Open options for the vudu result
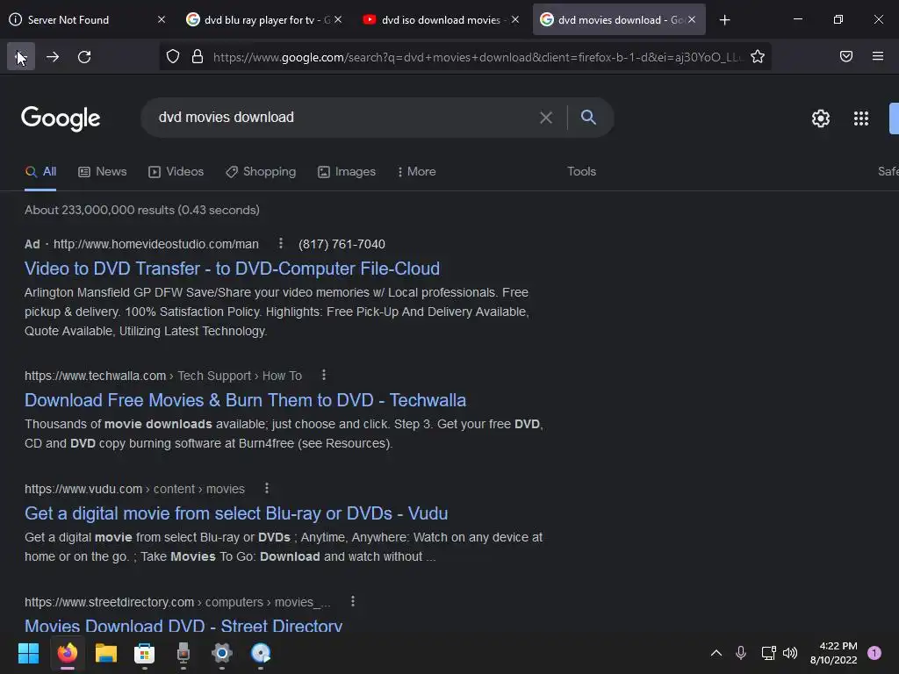 (x=267, y=488)
